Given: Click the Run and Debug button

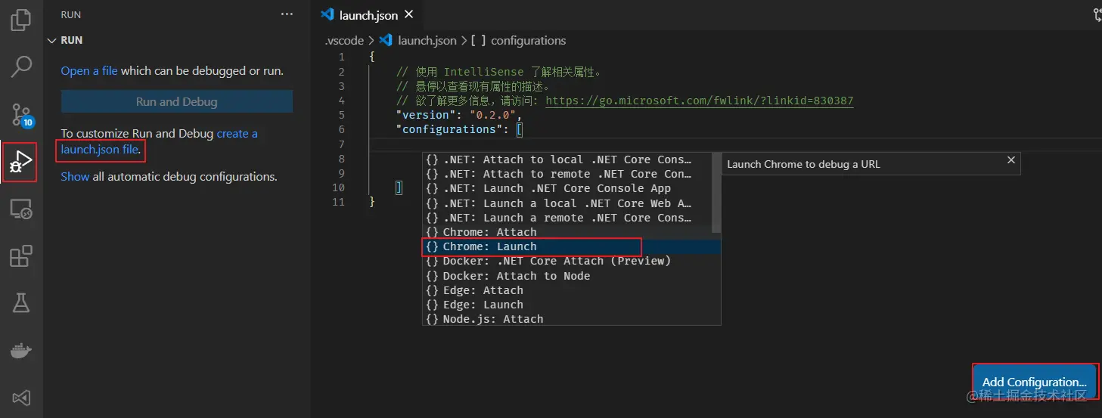Looking at the screenshot, I should 177,102.
